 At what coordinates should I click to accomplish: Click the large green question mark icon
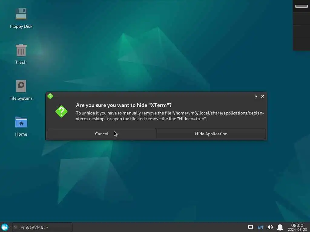[x=61, y=111]
